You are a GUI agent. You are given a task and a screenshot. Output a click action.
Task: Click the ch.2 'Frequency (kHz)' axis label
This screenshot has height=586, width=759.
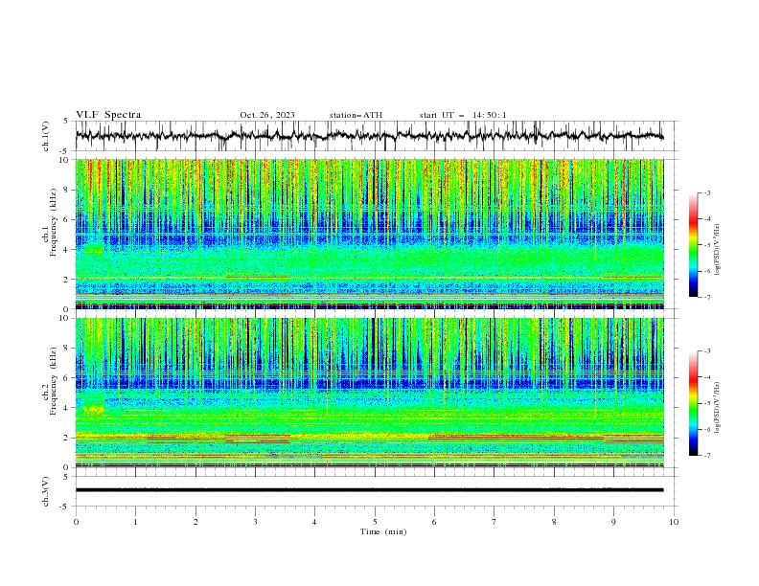pos(54,381)
